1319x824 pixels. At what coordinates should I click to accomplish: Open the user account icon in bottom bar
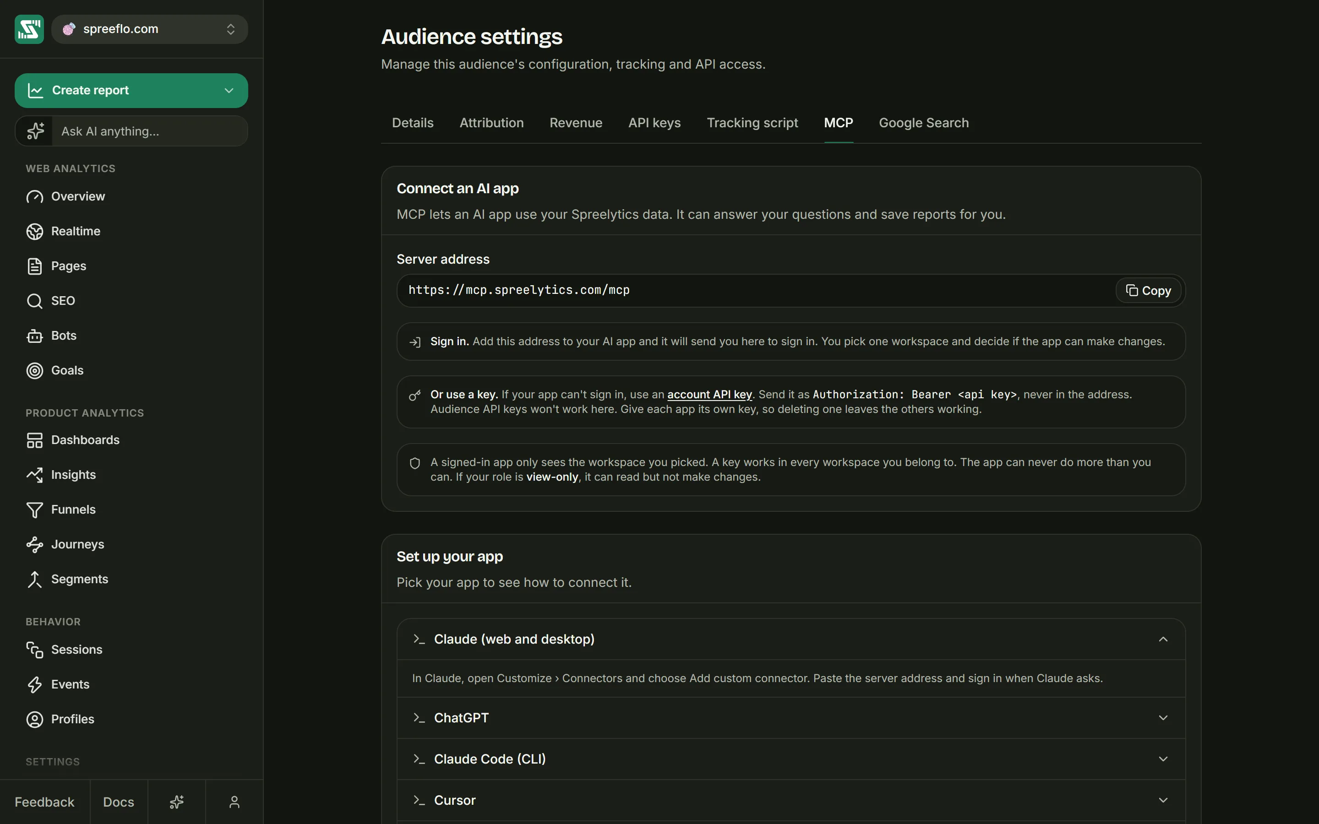coord(234,802)
